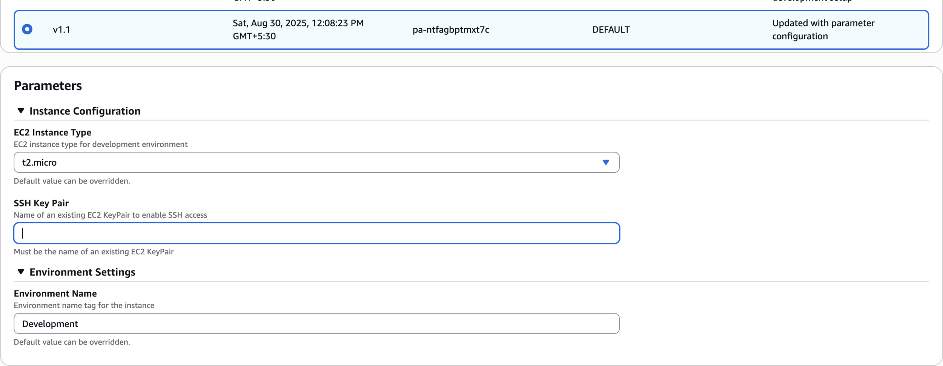Click the 'SSH Key Pair' label
This screenshot has height=366, width=943.
41,203
